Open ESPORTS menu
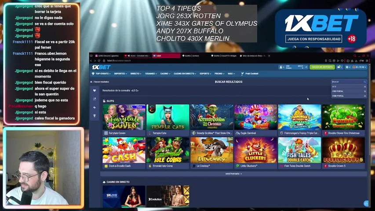Screen dimensions: 375x211 coord(205,74)
